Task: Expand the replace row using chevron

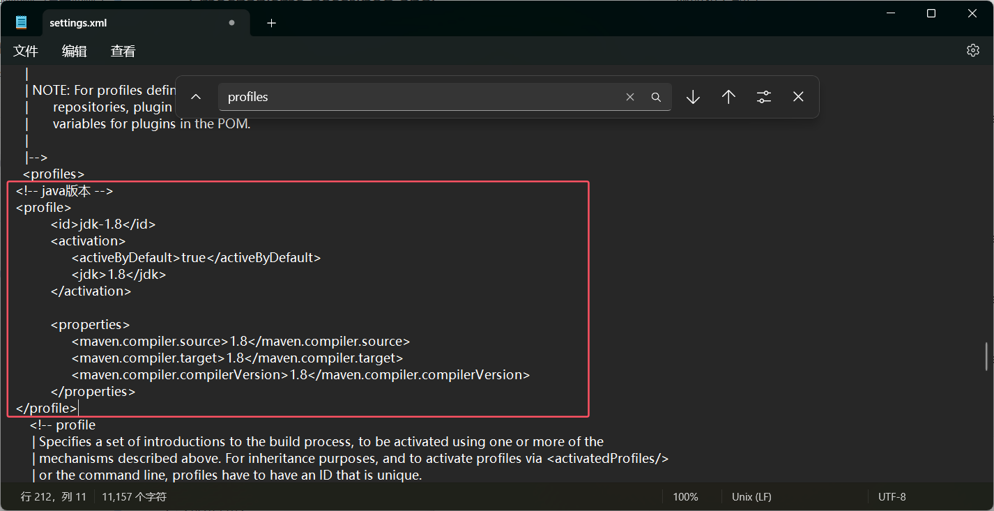Action: pyautogui.click(x=196, y=97)
